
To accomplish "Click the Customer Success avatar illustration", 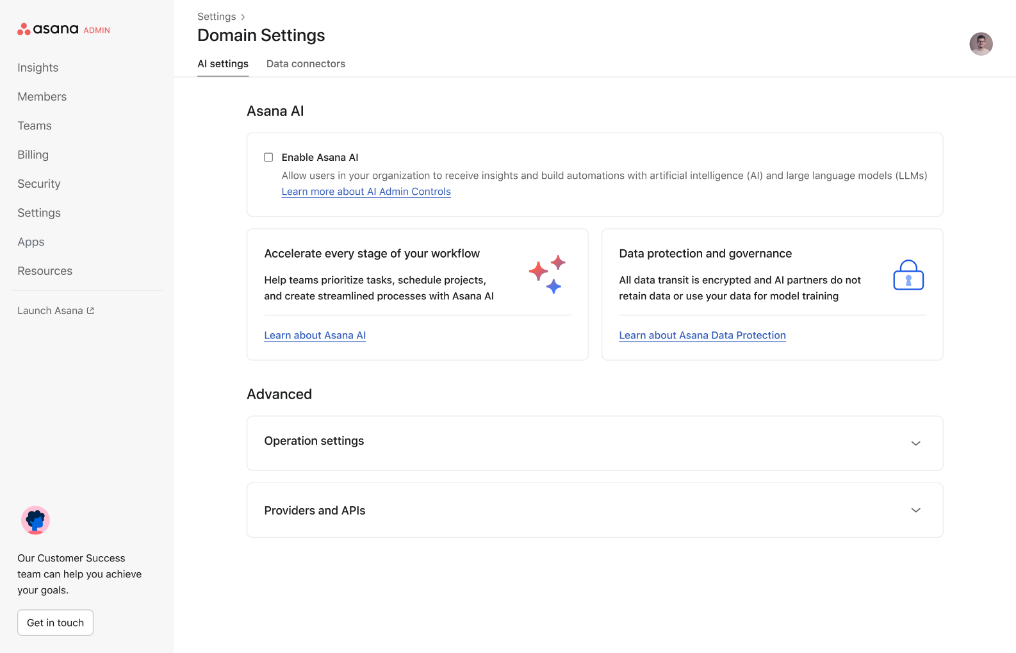I will [x=35, y=520].
